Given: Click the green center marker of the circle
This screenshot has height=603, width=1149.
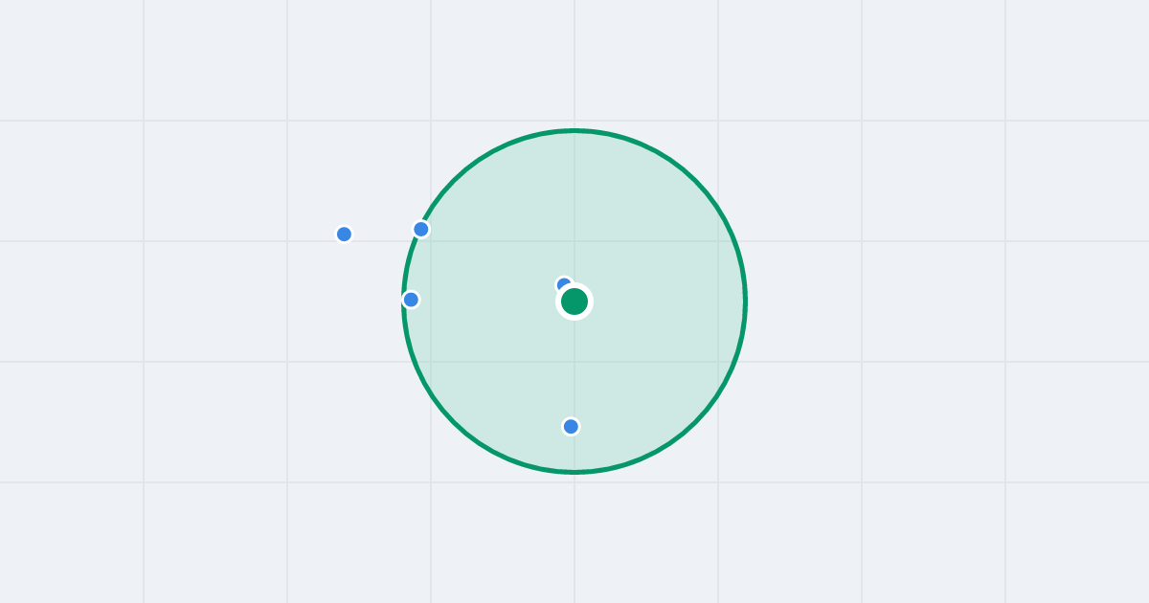Looking at the screenshot, I should click(574, 301).
